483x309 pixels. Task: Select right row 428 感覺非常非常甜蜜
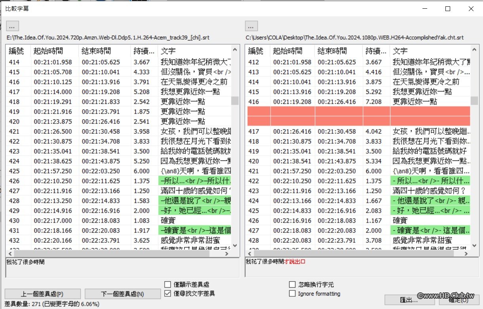tap(358, 240)
